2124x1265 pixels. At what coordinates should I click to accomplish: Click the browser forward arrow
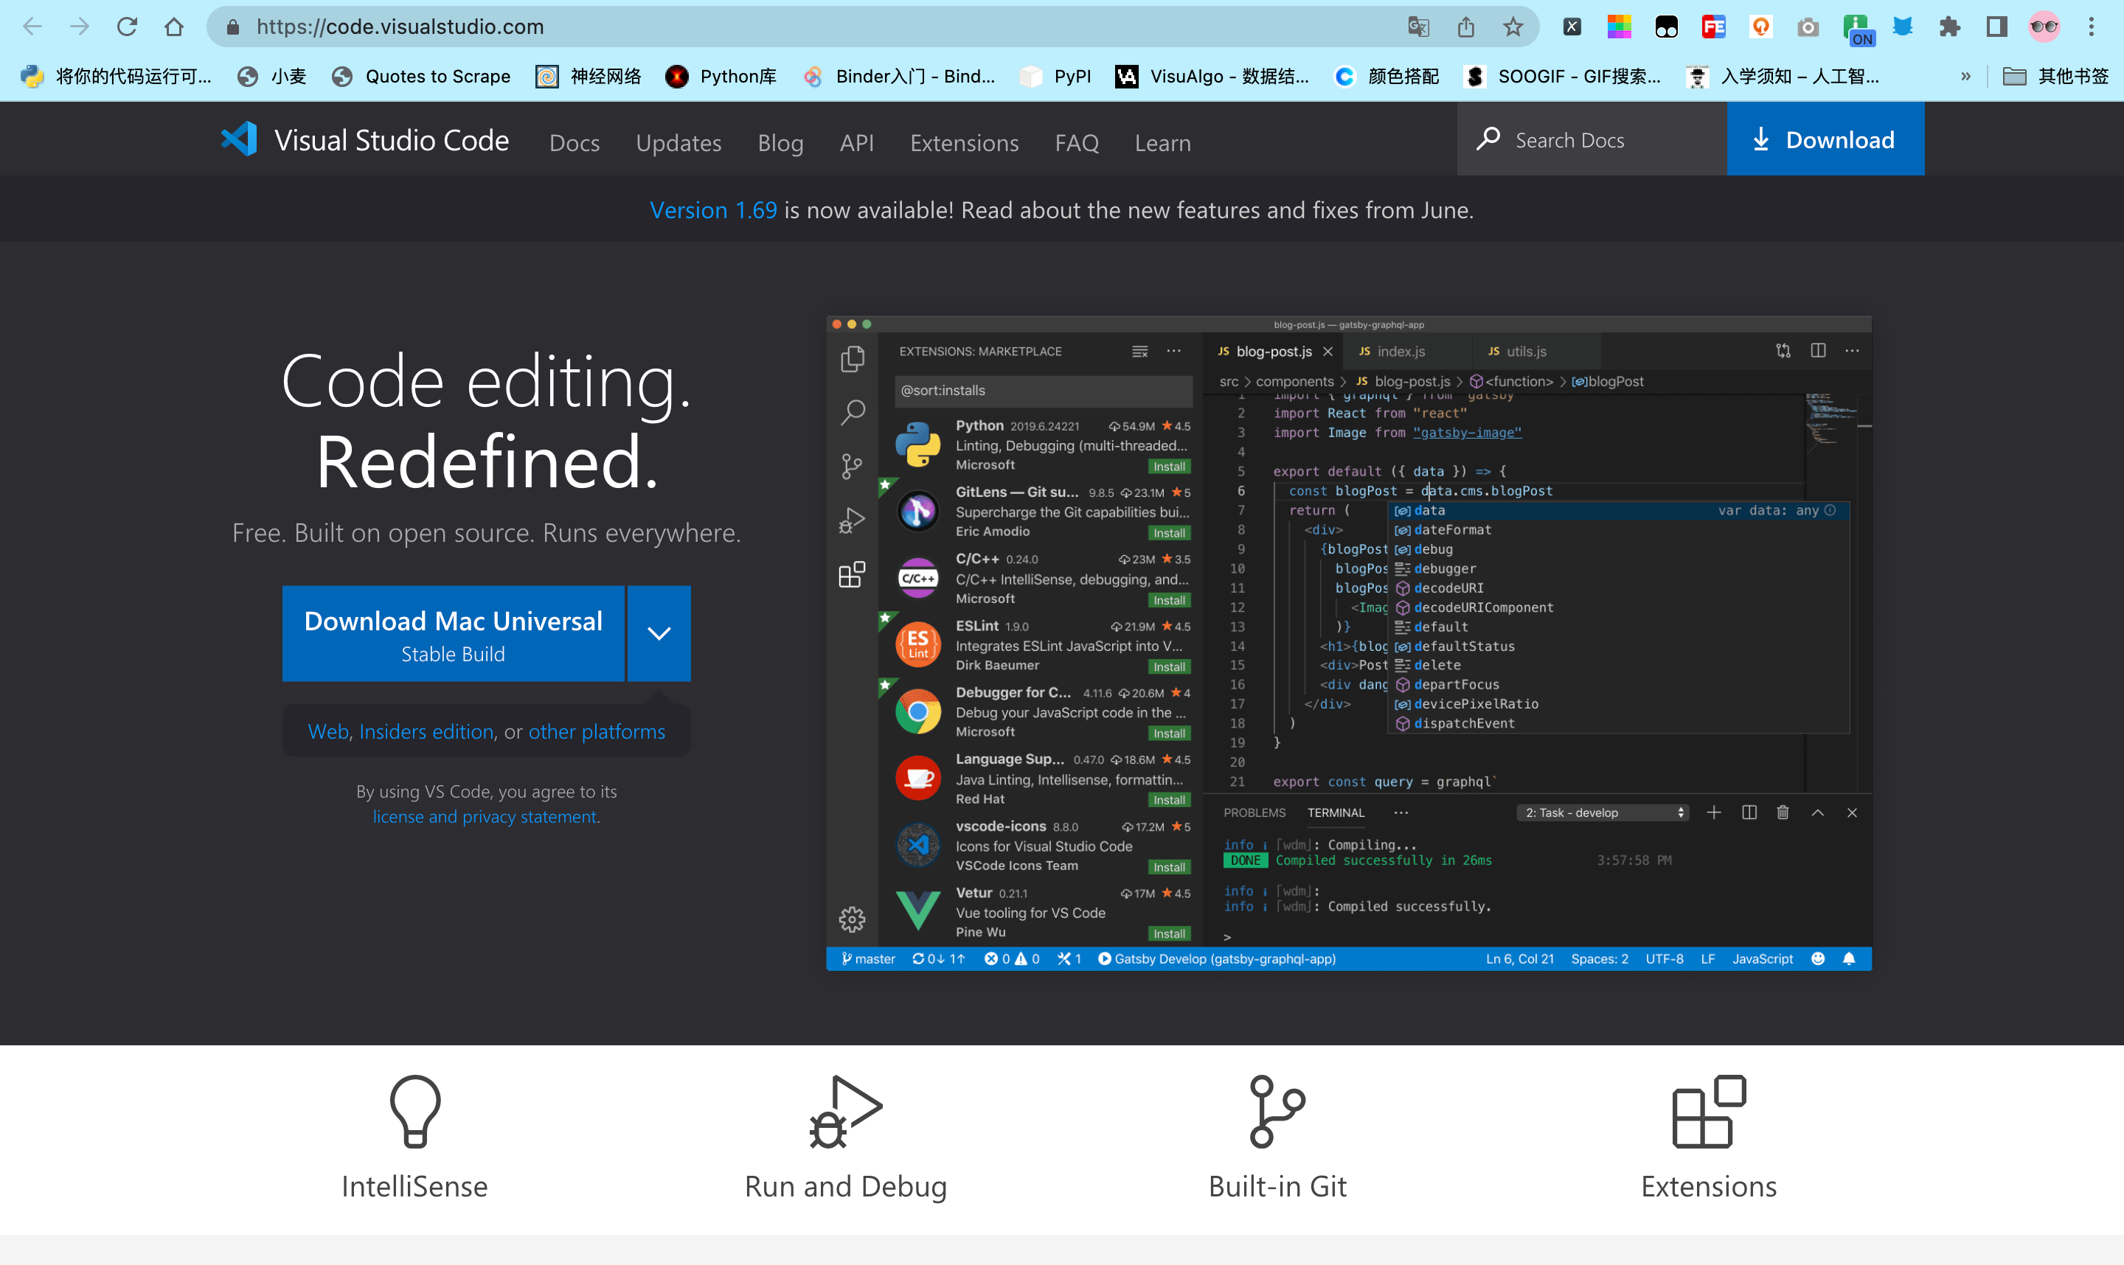pyautogui.click(x=80, y=27)
